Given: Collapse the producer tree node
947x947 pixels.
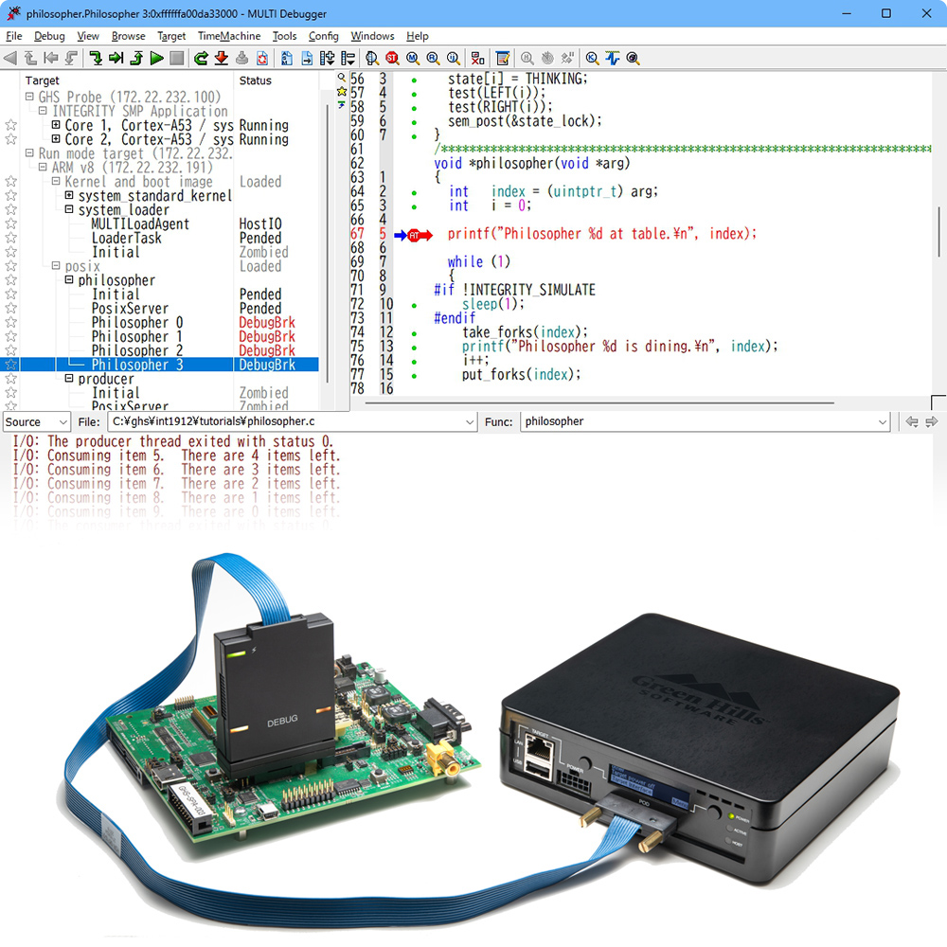Looking at the screenshot, I should pos(69,378).
